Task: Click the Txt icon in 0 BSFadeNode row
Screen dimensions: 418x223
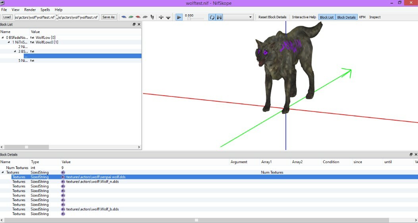Action: (x=32, y=38)
